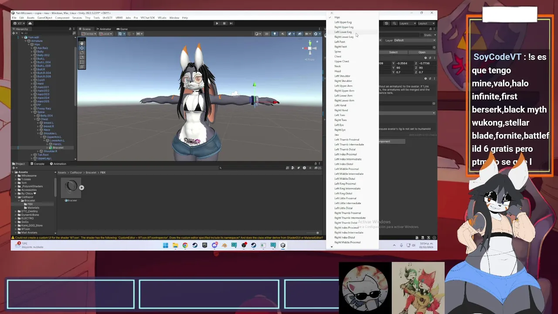
Task: Click the Pause button in Unity toolbar
Action: click(224, 23)
